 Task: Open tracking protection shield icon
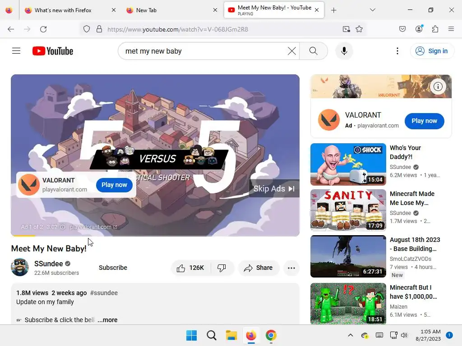pos(86,29)
